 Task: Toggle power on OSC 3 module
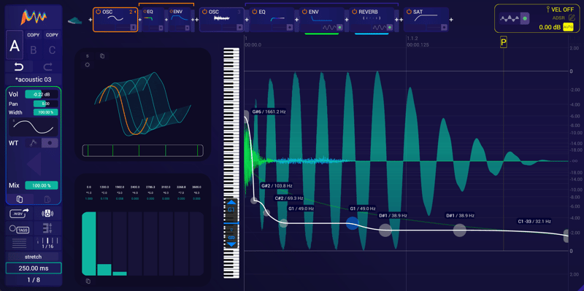(205, 12)
